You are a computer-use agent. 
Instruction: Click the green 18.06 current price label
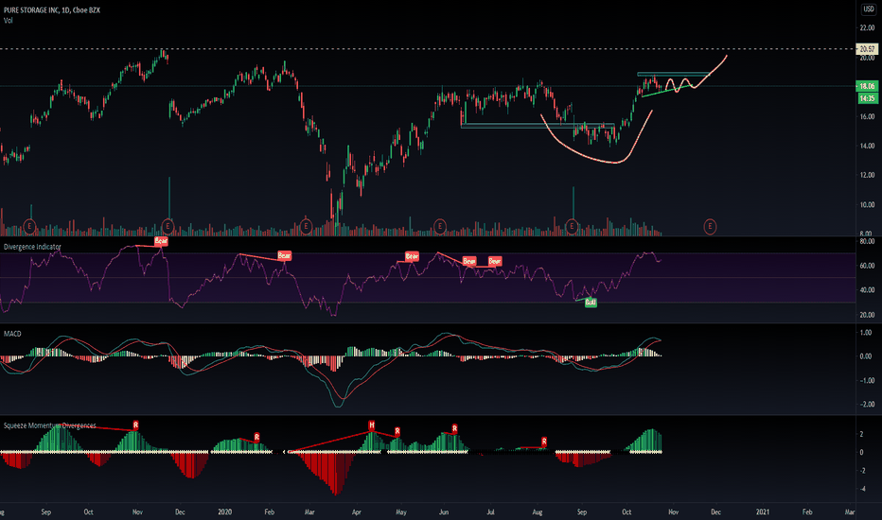click(x=867, y=86)
